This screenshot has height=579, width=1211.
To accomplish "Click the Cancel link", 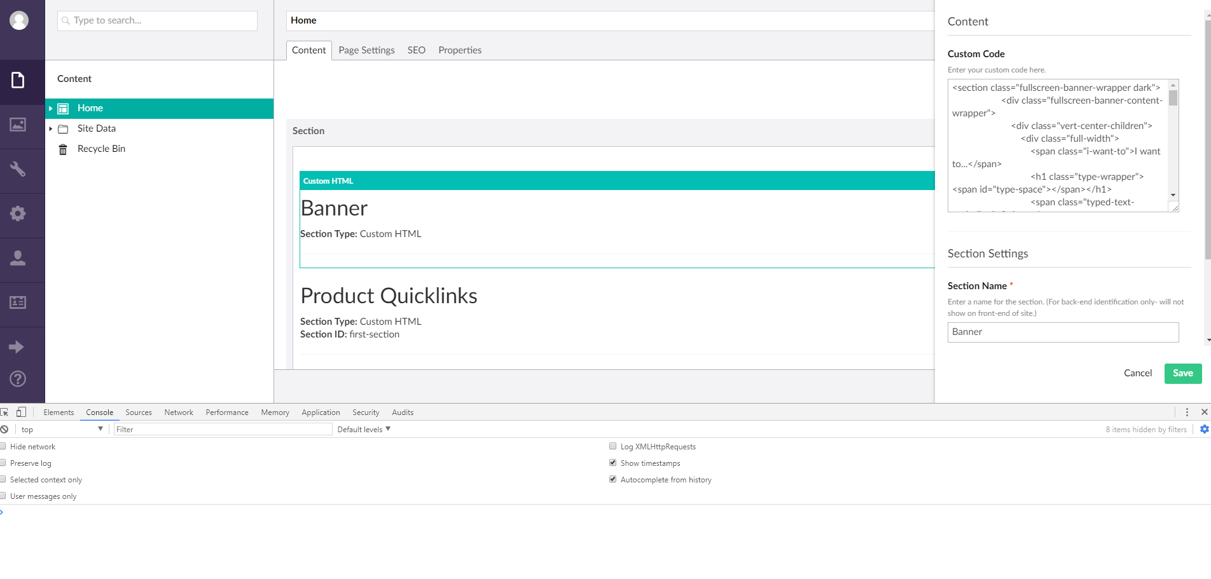I will click(1138, 373).
